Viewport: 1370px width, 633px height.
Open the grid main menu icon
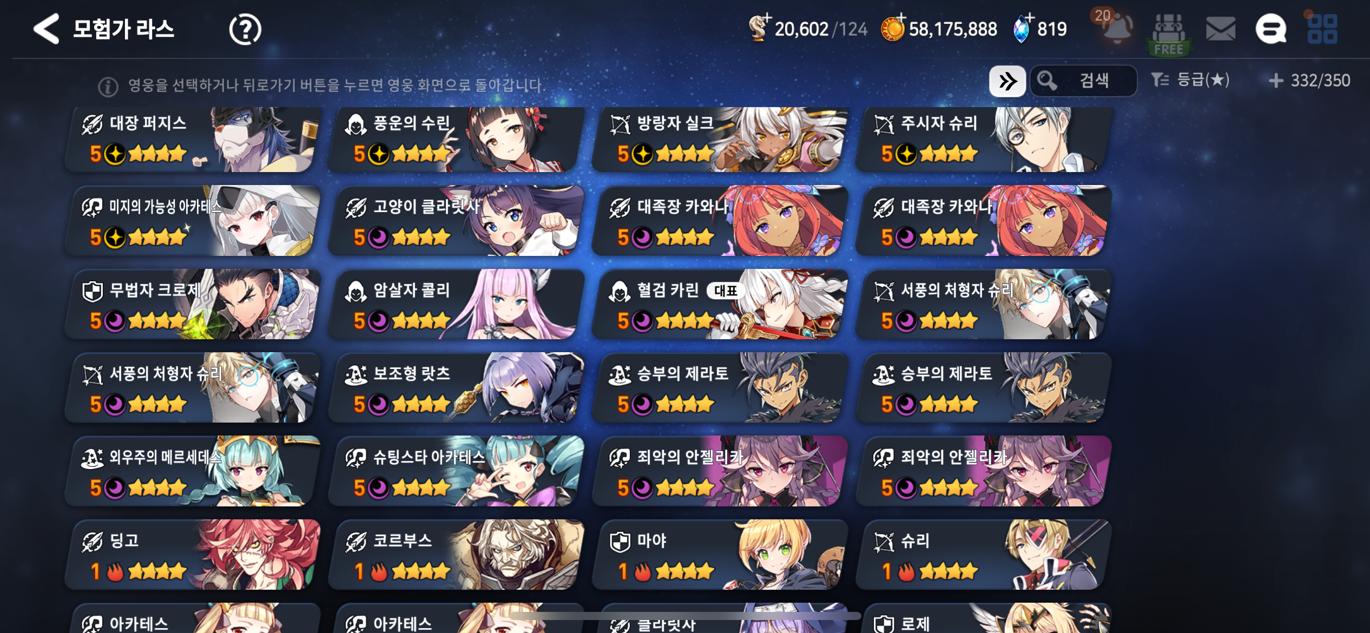click(1322, 29)
